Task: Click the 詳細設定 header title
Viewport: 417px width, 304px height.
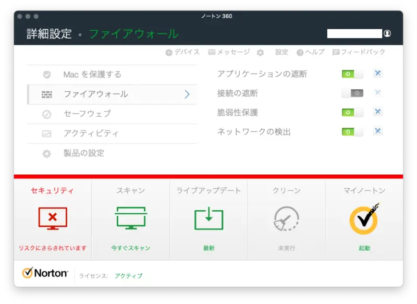Action: tap(49, 34)
